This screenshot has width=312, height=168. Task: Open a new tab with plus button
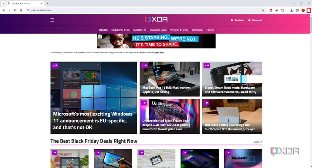click(47, 3)
